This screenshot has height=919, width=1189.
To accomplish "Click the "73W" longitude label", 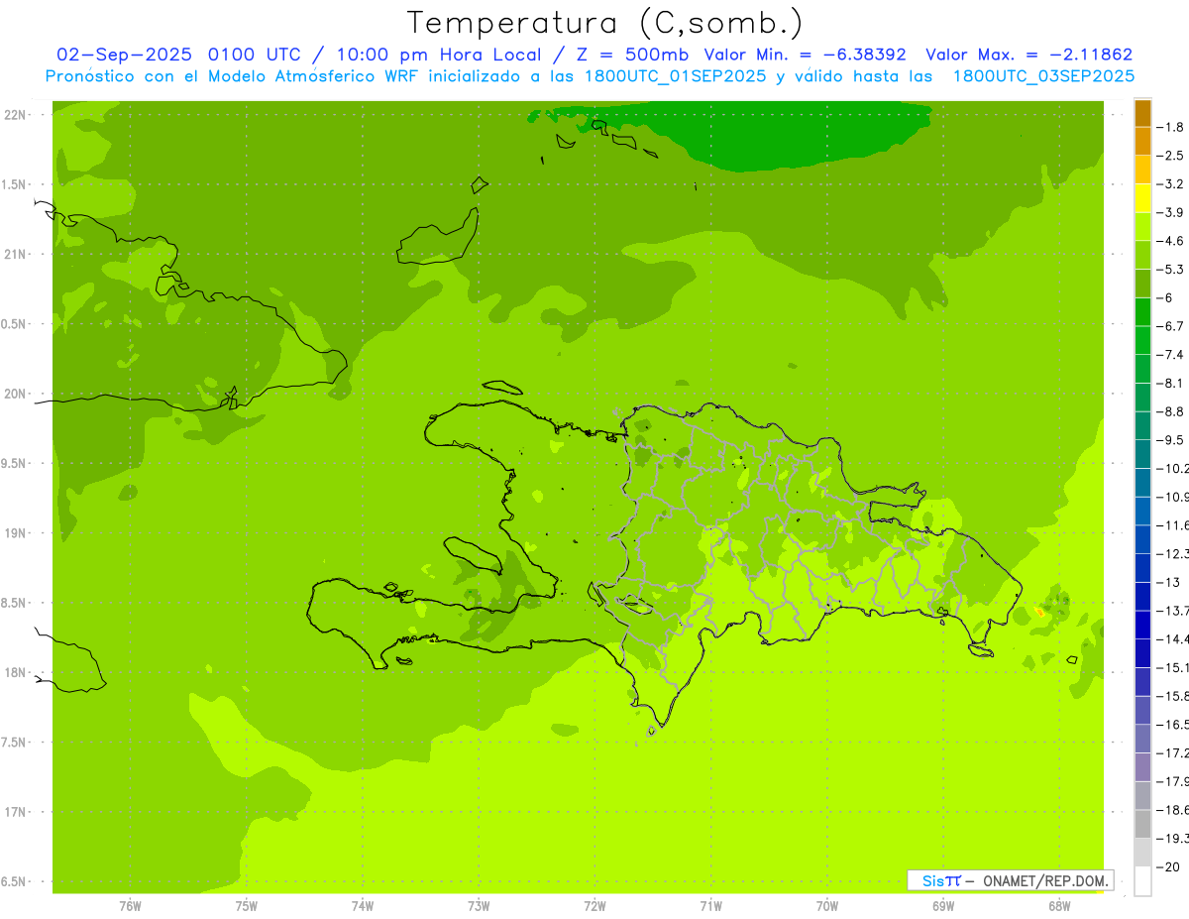I will (x=479, y=906).
